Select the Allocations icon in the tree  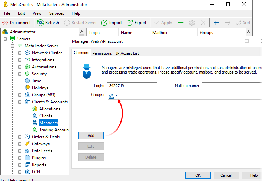point(34,109)
